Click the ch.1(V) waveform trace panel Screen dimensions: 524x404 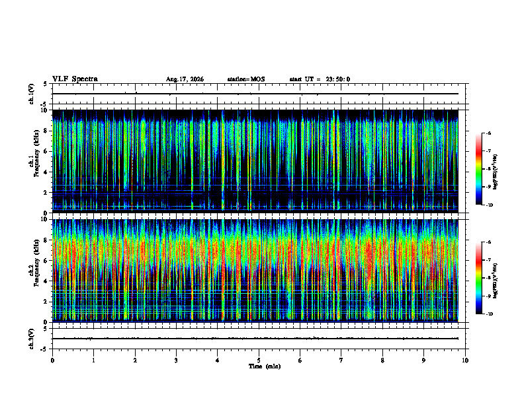click(x=259, y=94)
